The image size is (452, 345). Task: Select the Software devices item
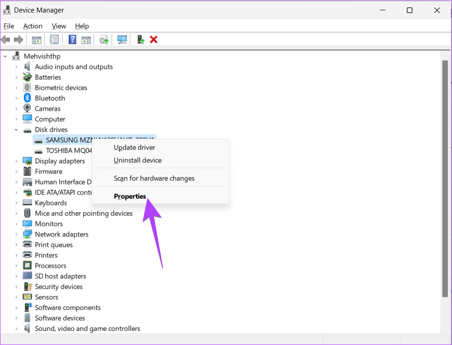click(x=60, y=318)
